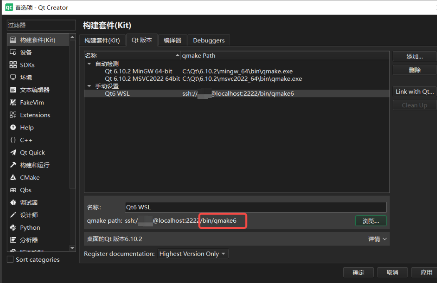Click the Clean Up button

coord(415,105)
